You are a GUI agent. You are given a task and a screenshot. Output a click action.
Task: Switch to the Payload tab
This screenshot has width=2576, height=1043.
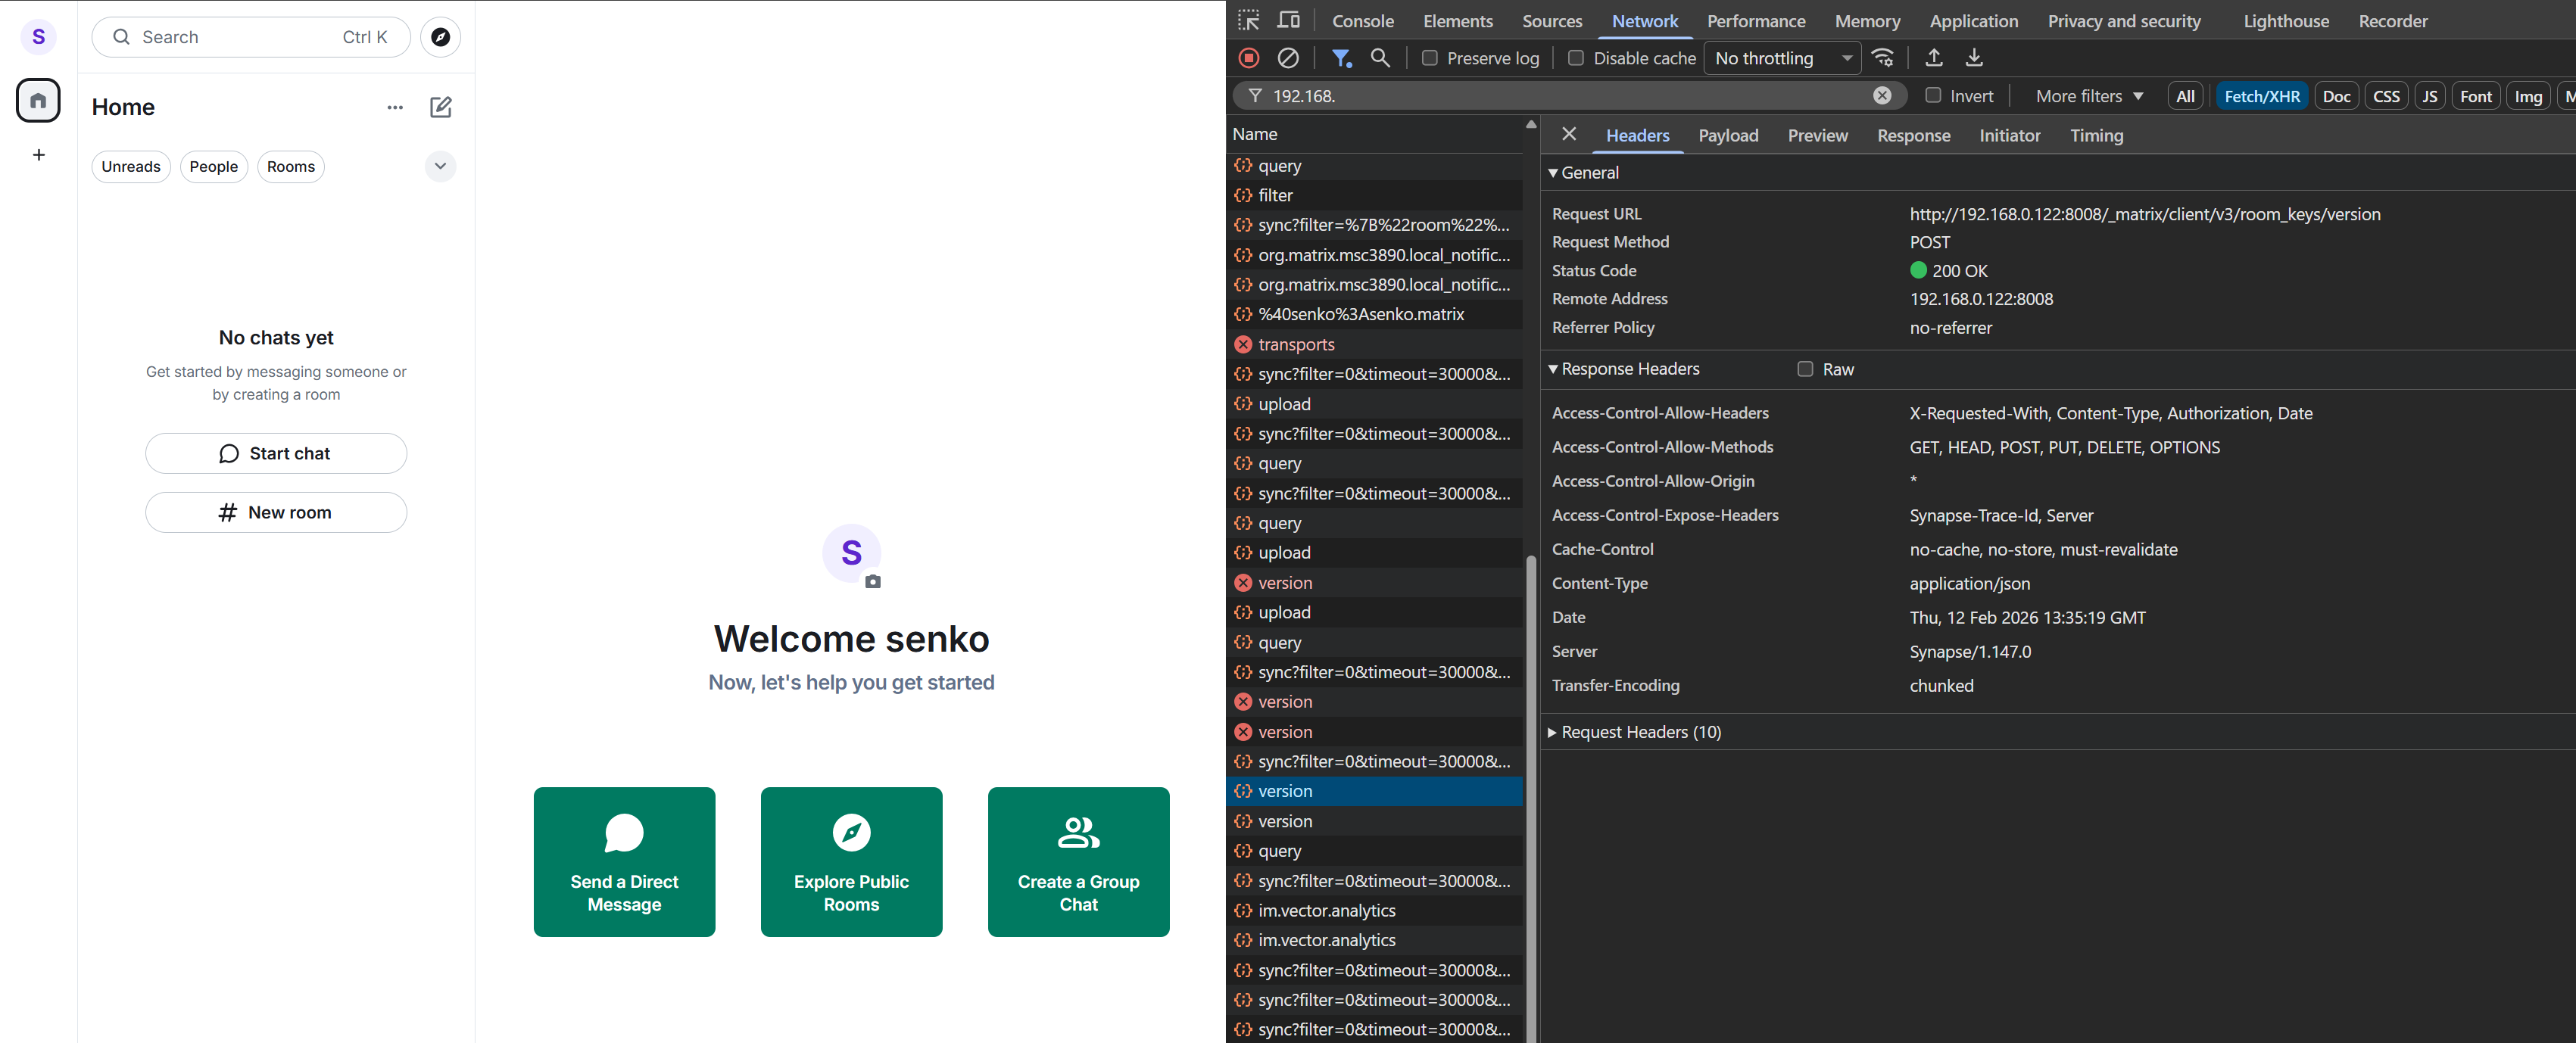[1727, 135]
